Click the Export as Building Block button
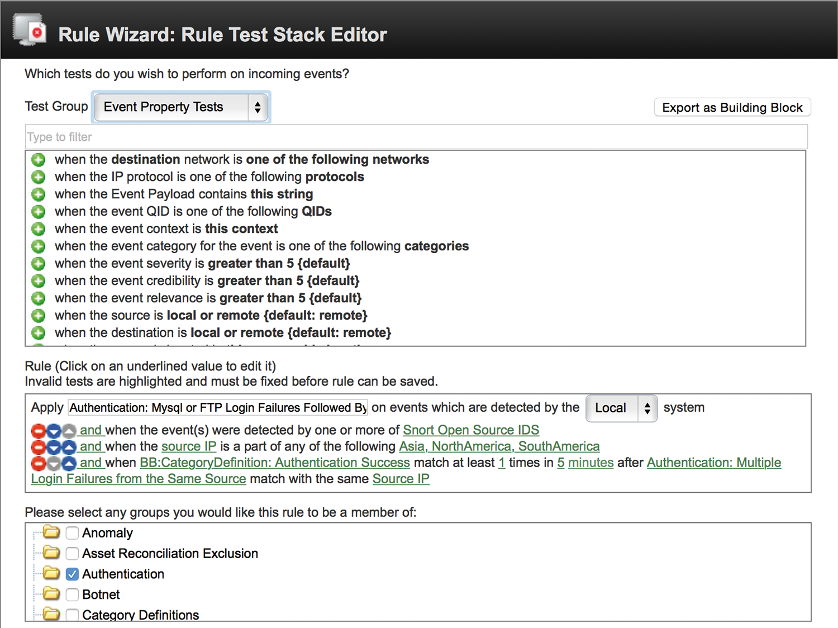 (732, 107)
